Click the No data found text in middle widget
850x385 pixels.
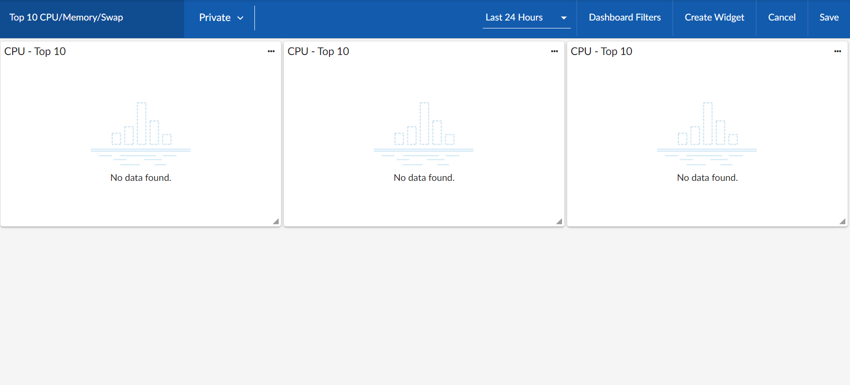tap(424, 178)
